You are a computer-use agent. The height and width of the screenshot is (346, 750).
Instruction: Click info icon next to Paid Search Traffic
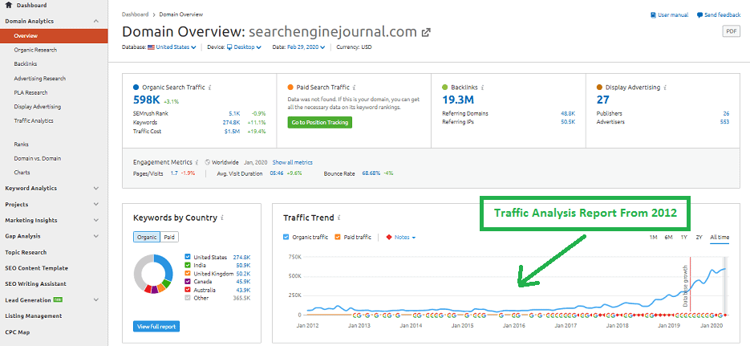[x=354, y=88]
